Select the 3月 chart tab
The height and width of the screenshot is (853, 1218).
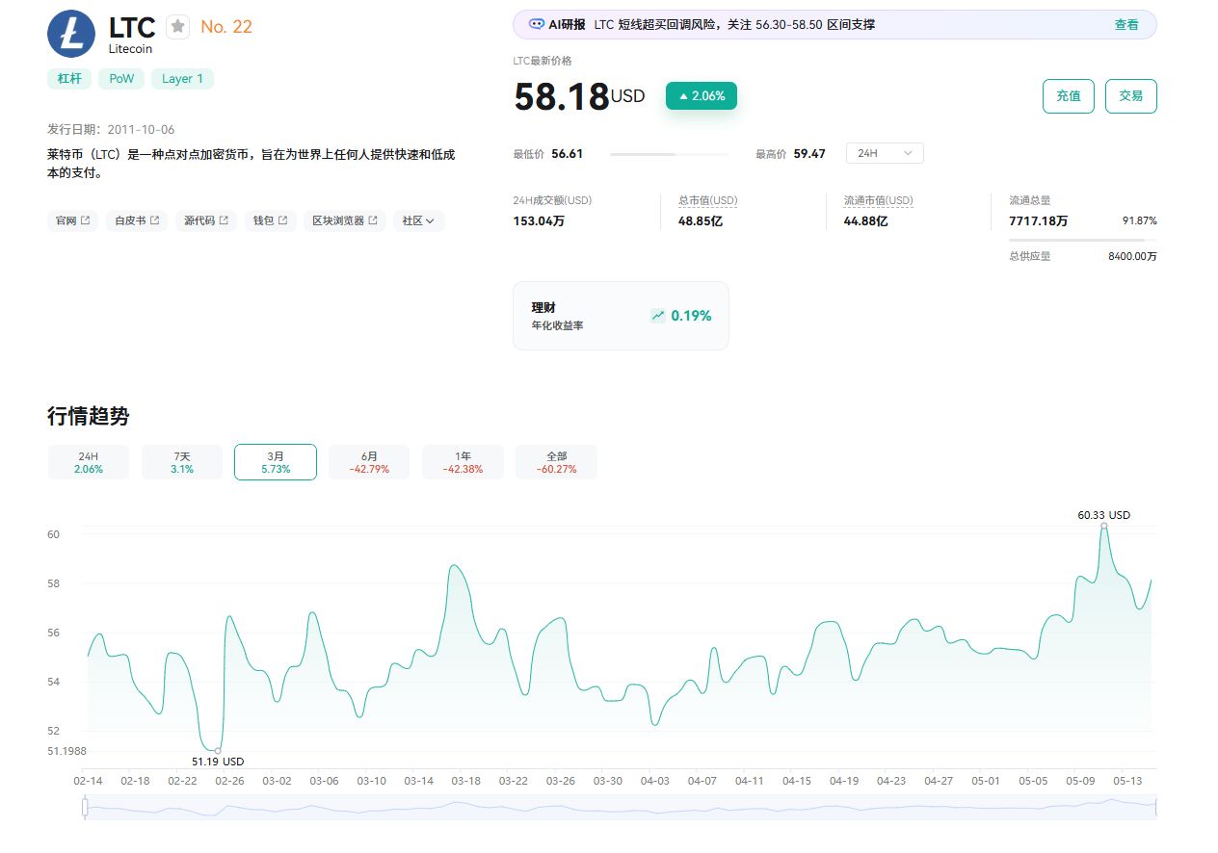[x=276, y=462]
